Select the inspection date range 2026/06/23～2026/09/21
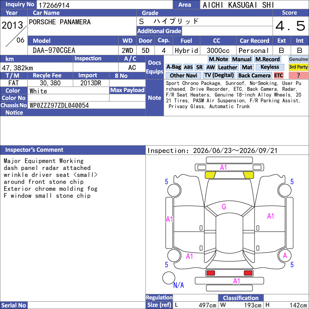This screenshot has height=309, width=309. coord(235,151)
